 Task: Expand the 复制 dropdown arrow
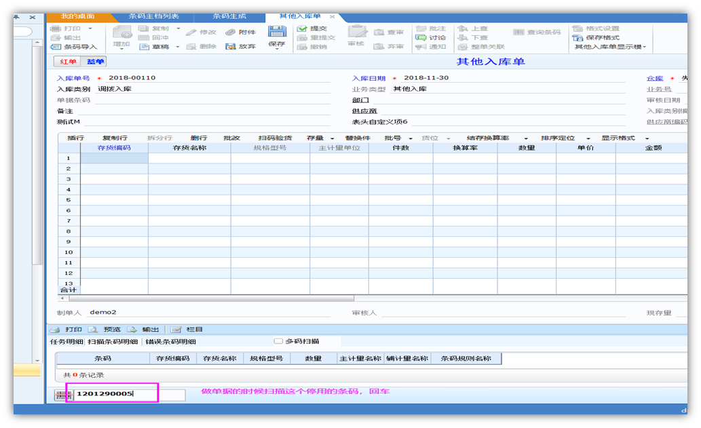click(x=178, y=28)
